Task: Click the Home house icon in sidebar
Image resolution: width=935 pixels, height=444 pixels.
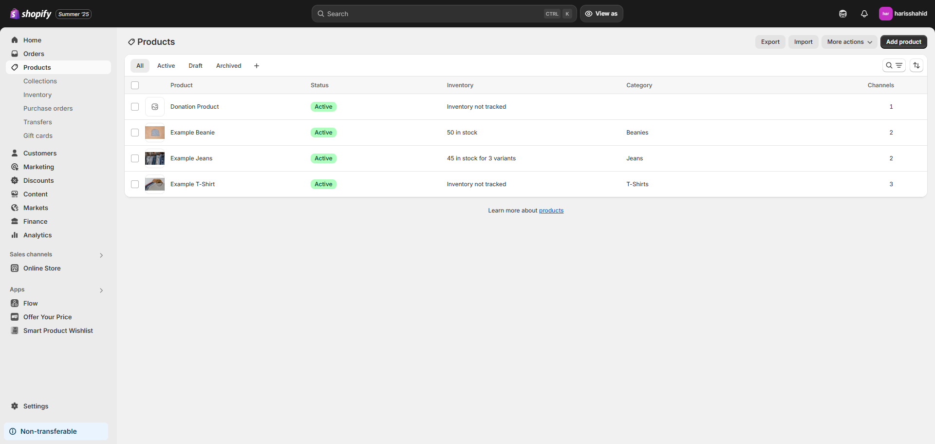Action: click(x=15, y=40)
